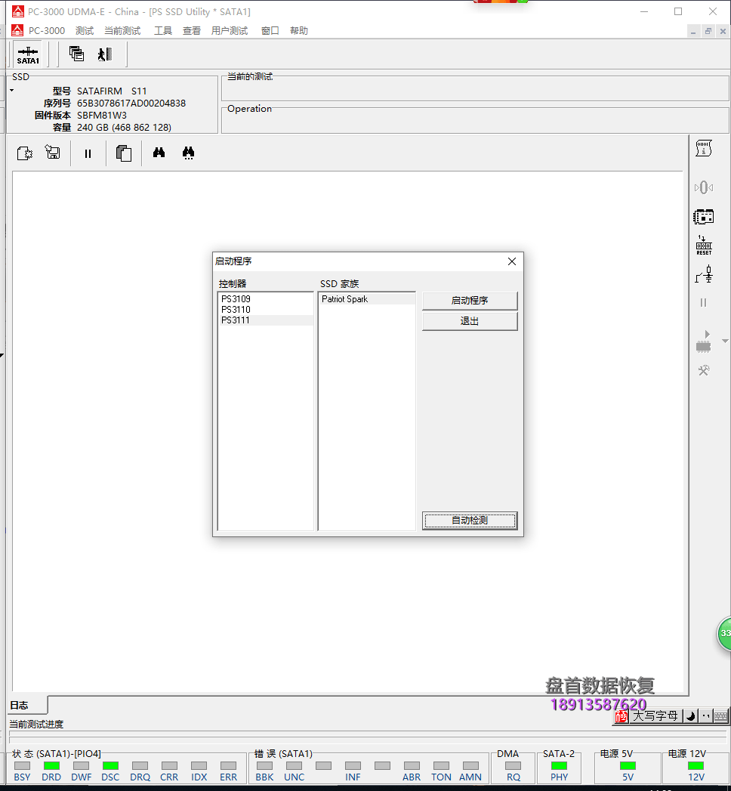This screenshot has width=731, height=791.
Task: Click the grayed pause icon in the right sidebar
Action: point(703,303)
